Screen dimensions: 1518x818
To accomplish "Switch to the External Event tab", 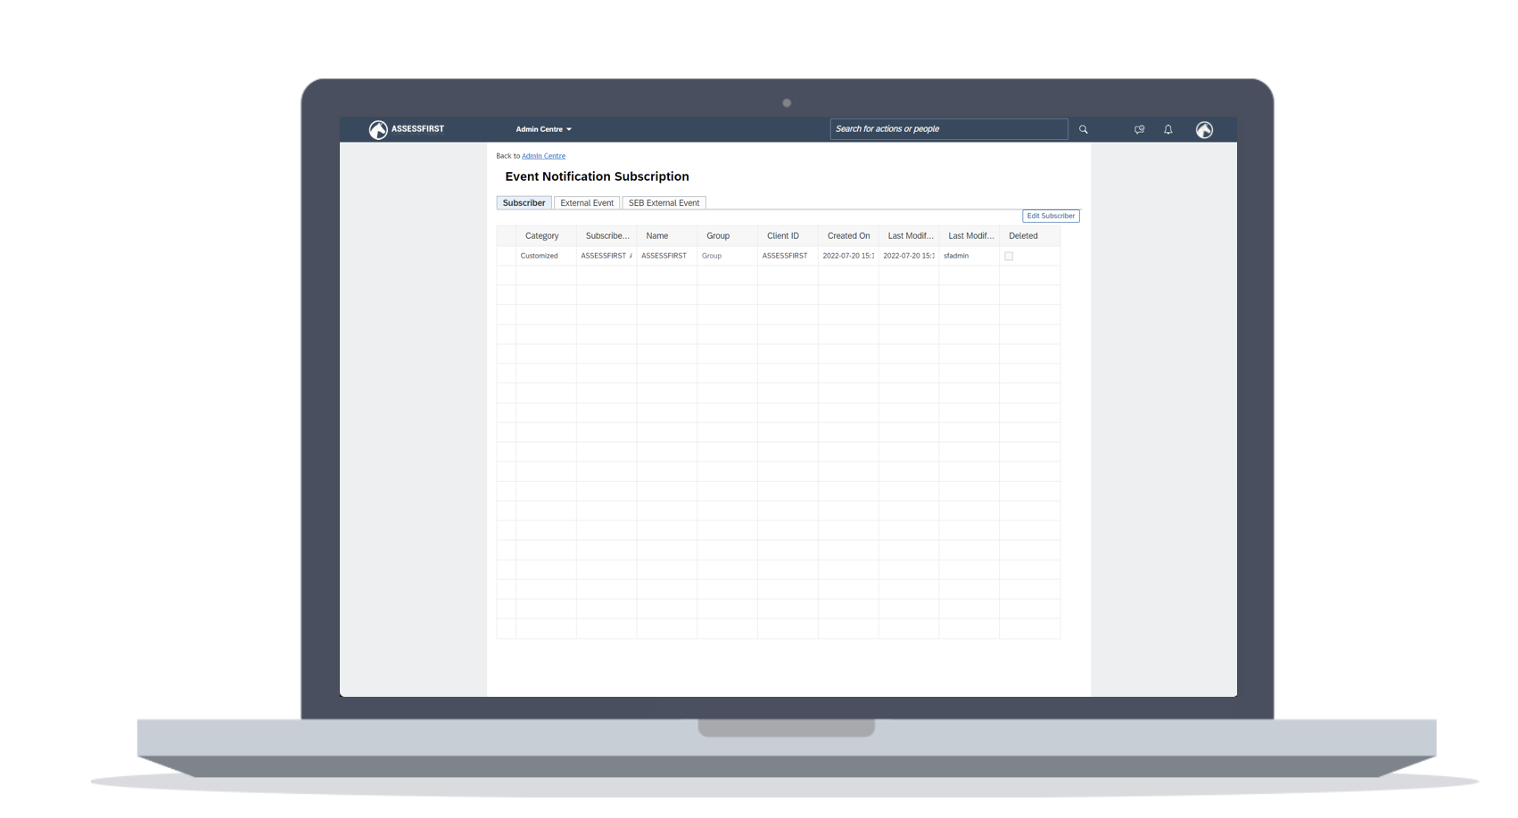I will [586, 203].
